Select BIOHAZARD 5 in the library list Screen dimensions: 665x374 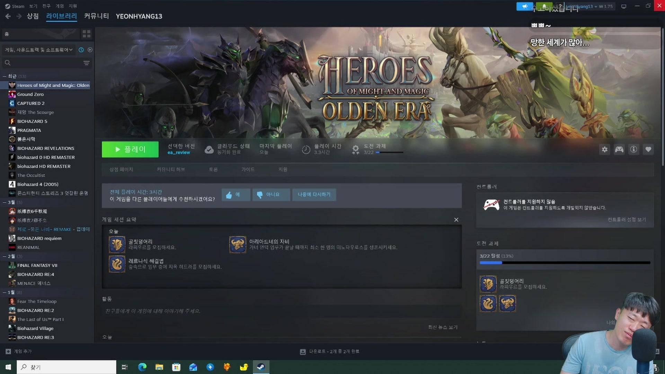[32, 121]
